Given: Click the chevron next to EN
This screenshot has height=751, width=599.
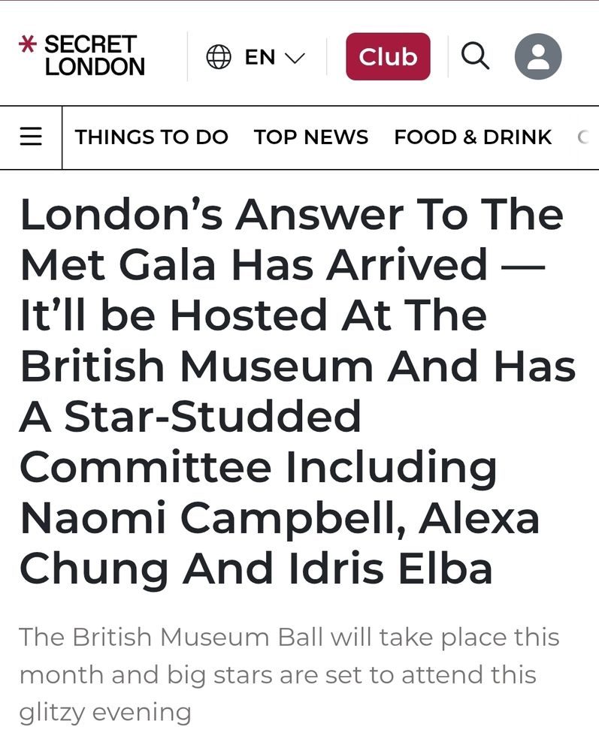Looking at the screenshot, I should coord(295,58).
